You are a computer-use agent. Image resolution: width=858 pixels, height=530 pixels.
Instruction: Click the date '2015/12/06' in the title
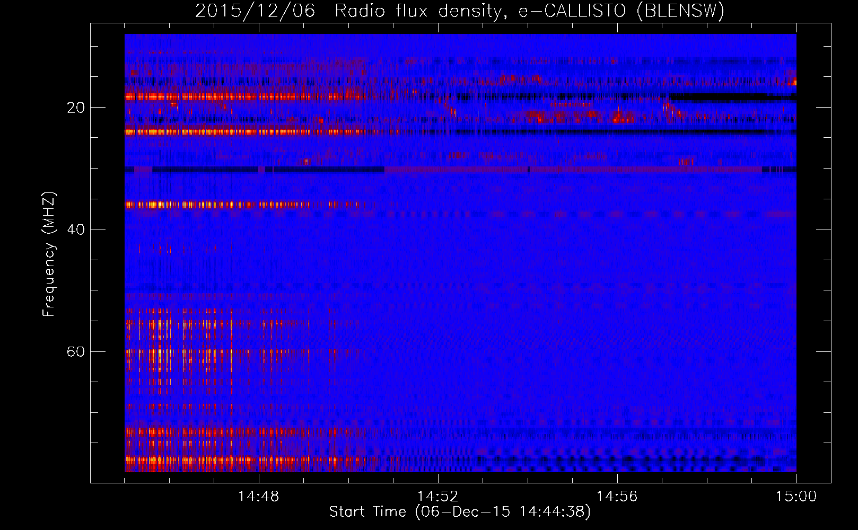coord(255,11)
